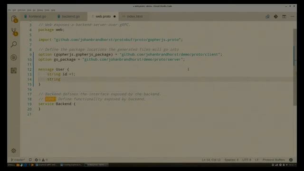Click 'string id' field on line 13
This screenshot has height=171, width=304.
(x=57, y=74)
